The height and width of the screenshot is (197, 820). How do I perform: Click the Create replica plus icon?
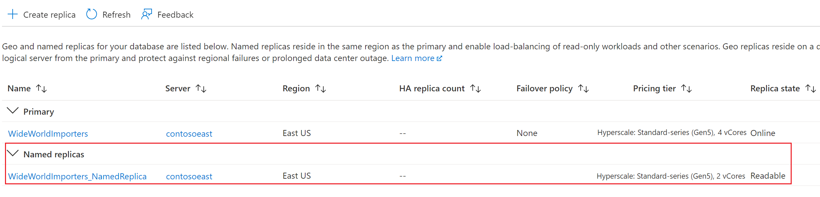click(x=13, y=14)
